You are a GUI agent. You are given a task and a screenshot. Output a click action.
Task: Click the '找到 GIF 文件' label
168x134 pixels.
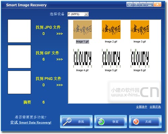[x=47, y=53]
